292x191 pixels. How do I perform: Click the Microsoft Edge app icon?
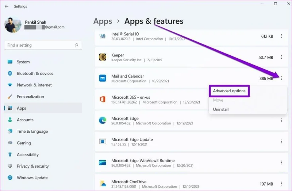(x=103, y=120)
